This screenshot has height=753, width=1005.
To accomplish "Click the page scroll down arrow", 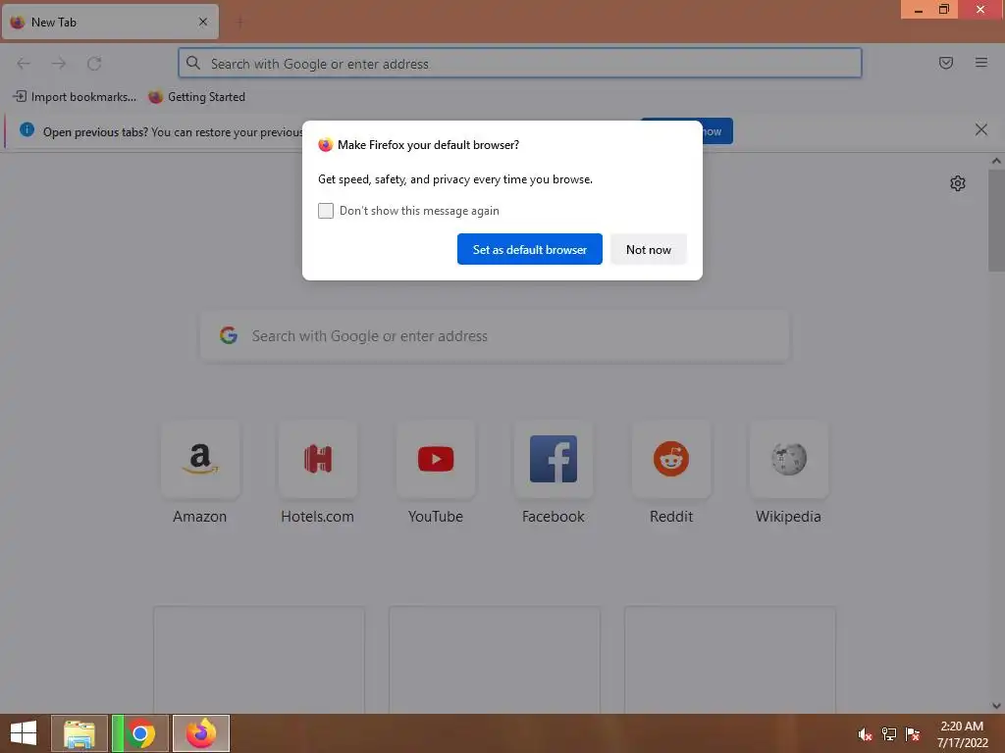I will pyautogui.click(x=996, y=706).
